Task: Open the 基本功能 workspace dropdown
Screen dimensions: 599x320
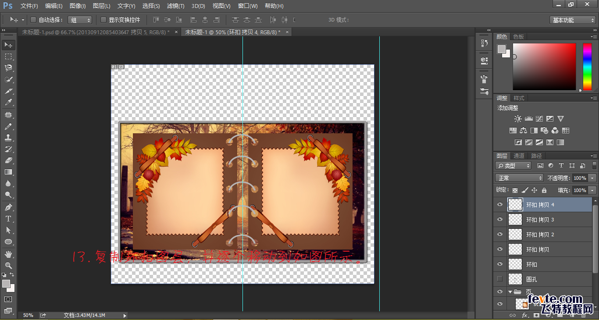Action: tap(573, 20)
